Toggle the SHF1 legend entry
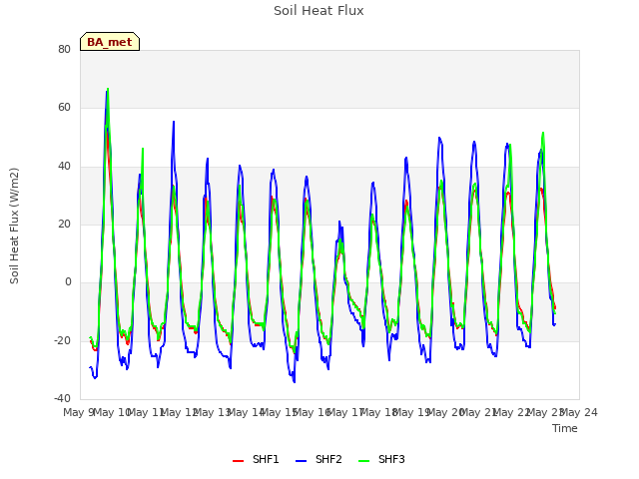Viewport: 639px width, 479px height. coord(256,459)
